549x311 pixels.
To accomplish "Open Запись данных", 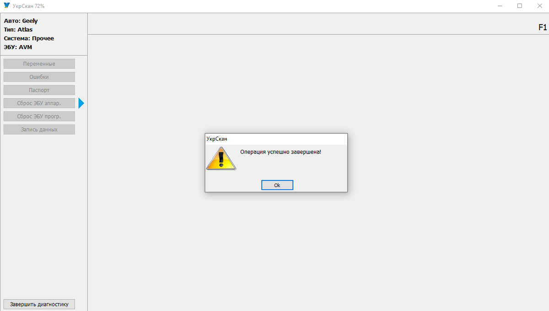I will point(39,130).
